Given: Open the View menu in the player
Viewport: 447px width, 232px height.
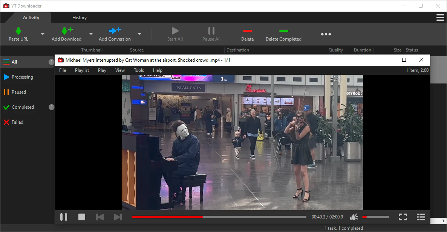Looking at the screenshot, I should [x=120, y=70].
